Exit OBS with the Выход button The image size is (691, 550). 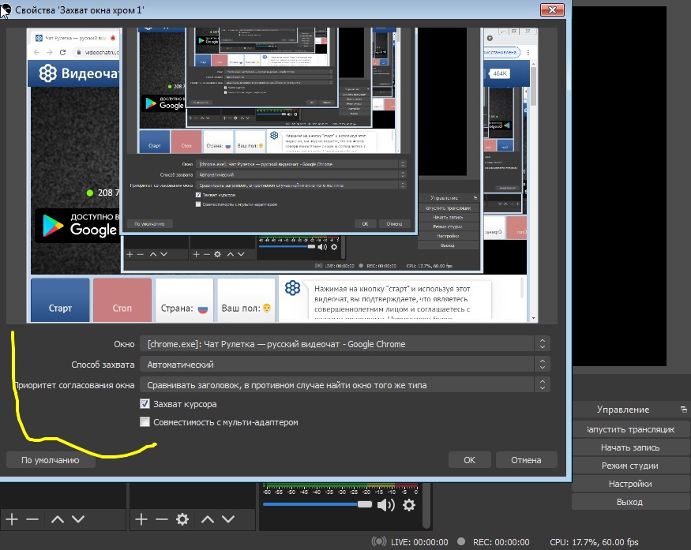[630, 502]
